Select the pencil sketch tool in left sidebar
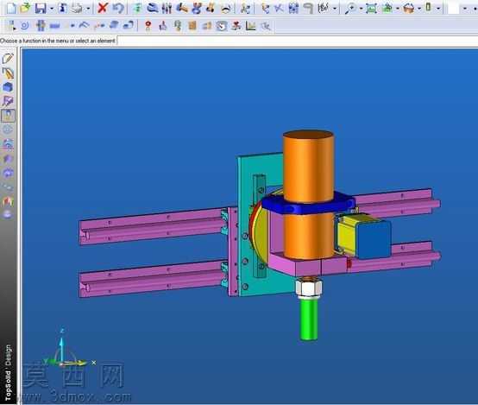The height and width of the screenshot is (405, 478). 8,59
